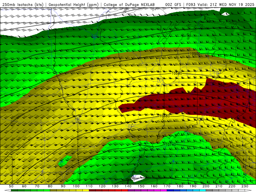Click the 230 value on the color scale
The image size is (256, 192).
coord(245,186)
